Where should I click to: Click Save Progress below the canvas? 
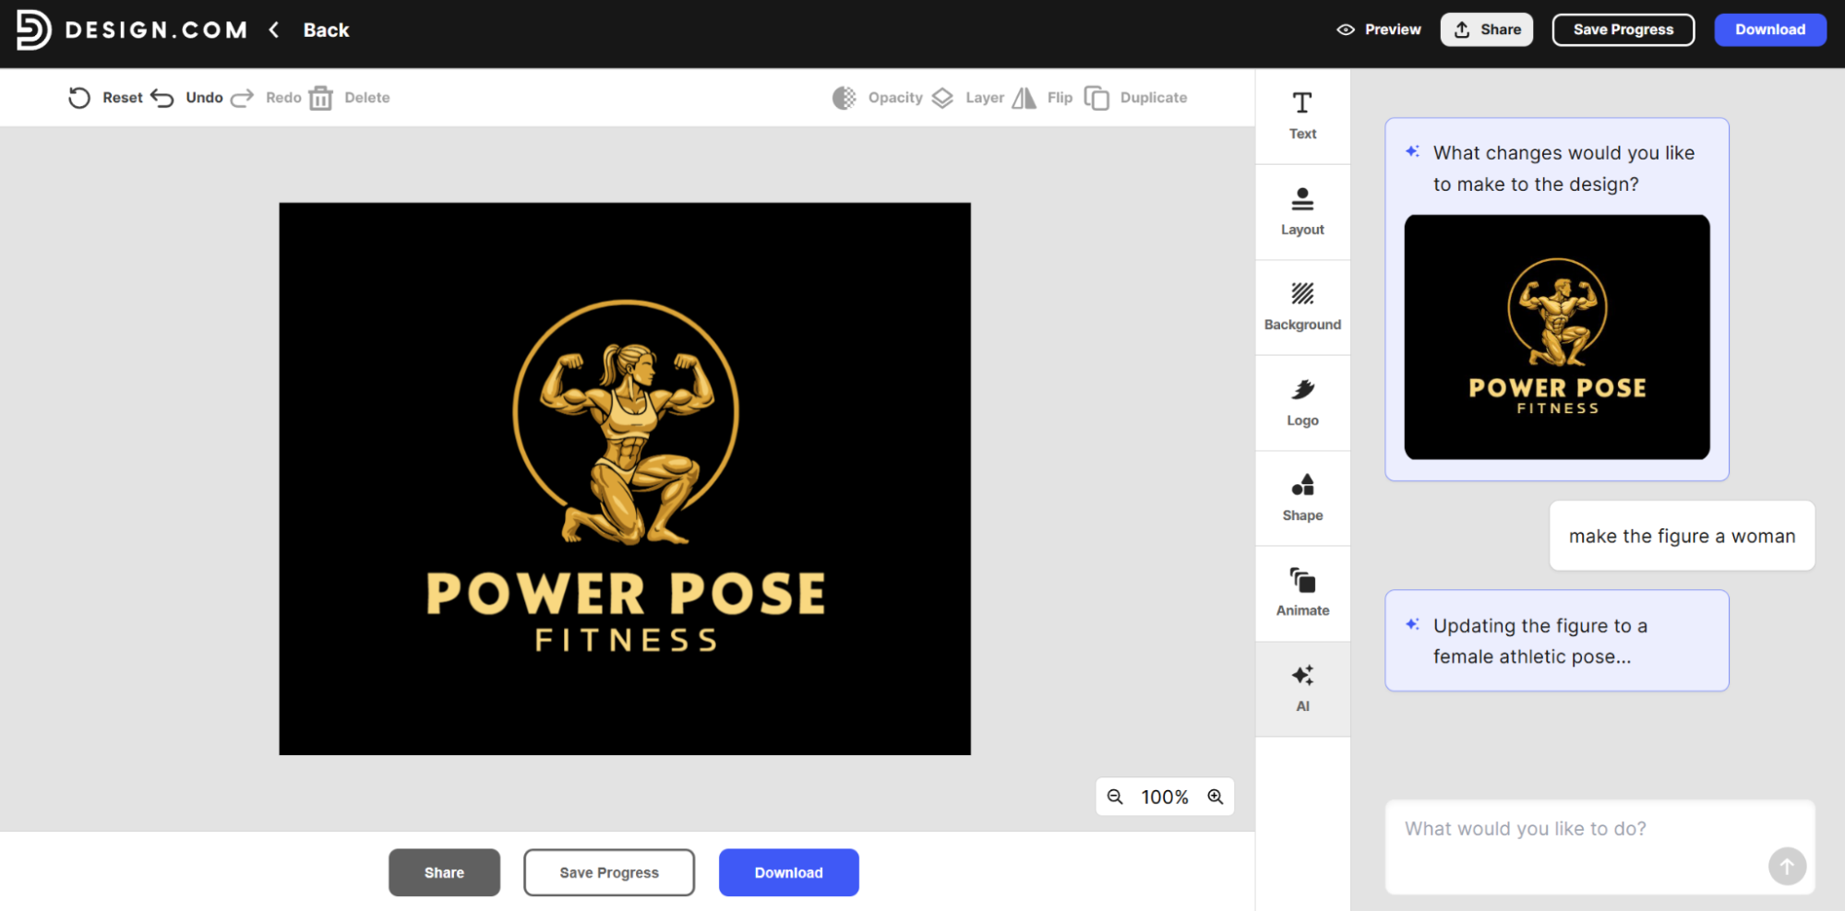tap(608, 872)
